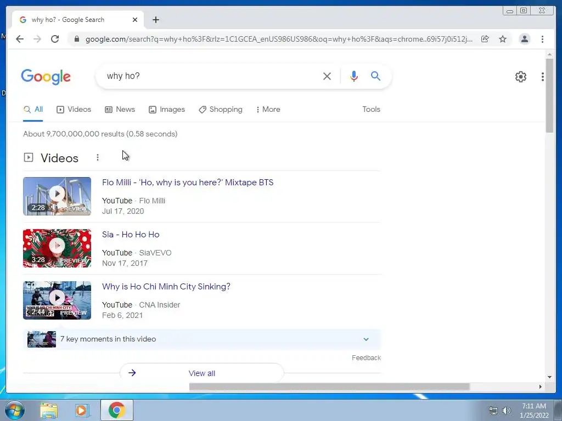This screenshot has width=562, height=421.
Task: Switch to the Videos search tab
Action: [74, 110]
